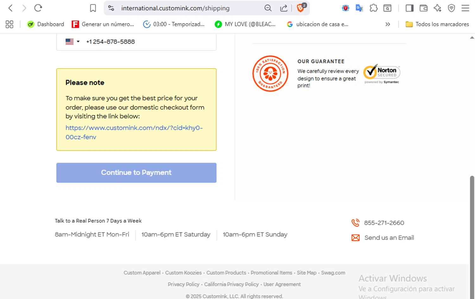Open User Agreement footer link
Image resolution: width=475 pixels, height=299 pixels.
pos(282,284)
